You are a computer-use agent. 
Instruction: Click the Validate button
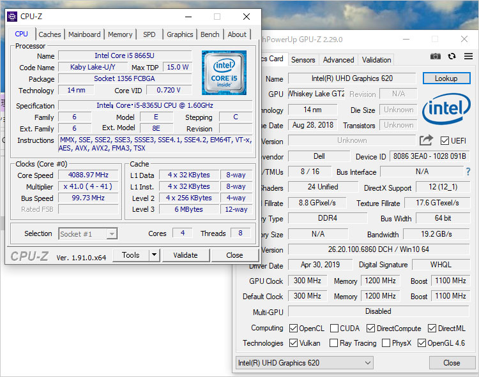[185, 255]
